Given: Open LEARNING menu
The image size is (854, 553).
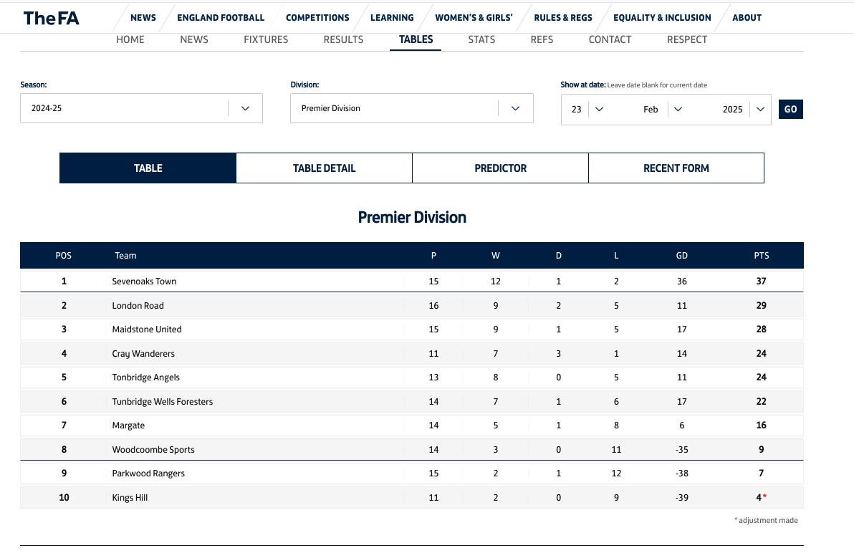Looking at the screenshot, I should pos(392,17).
